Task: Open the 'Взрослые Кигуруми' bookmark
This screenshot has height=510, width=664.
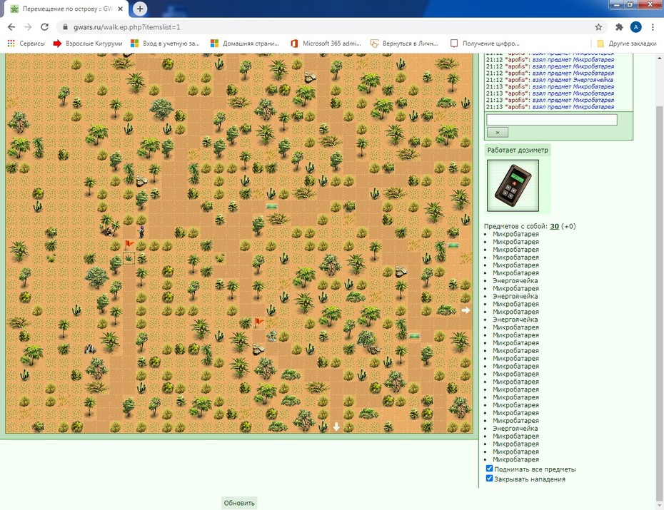Action: [88, 43]
